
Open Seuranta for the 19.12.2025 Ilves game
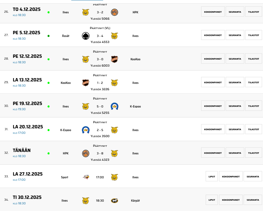(x=235, y=106)
